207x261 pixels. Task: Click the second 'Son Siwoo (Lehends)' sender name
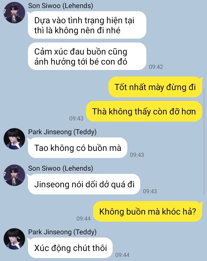[61, 168]
